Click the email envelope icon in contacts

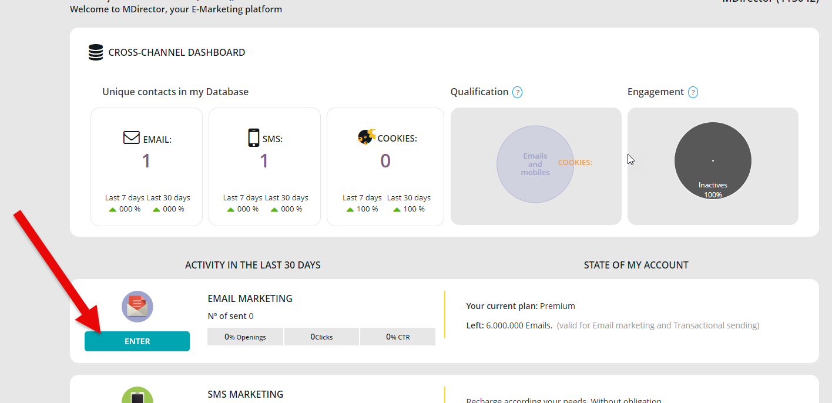point(131,137)
